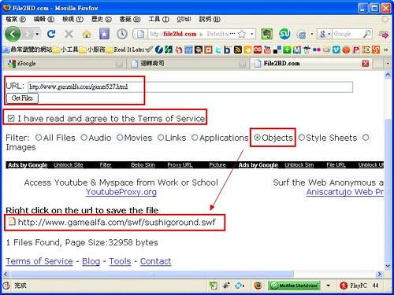The image size is (394, 295).
Task: Select the Images filter radio button
Action: [366, 138]
